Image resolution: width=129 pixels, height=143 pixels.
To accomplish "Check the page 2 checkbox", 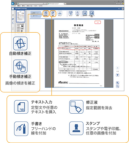I will click(13, 28).
